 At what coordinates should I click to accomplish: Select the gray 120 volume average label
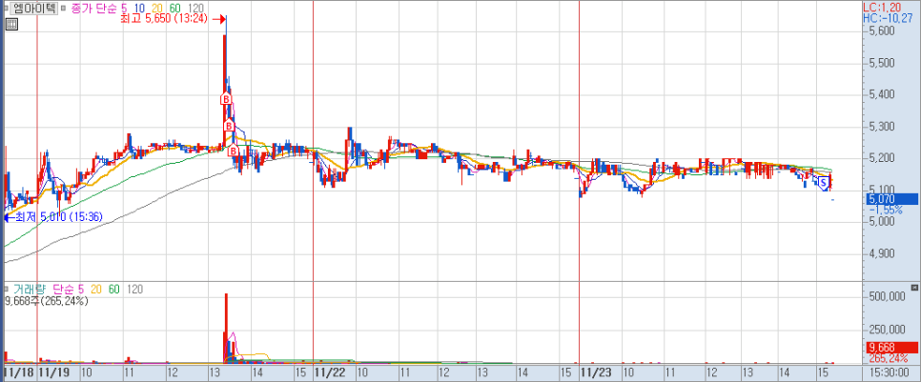pos(134,290)
